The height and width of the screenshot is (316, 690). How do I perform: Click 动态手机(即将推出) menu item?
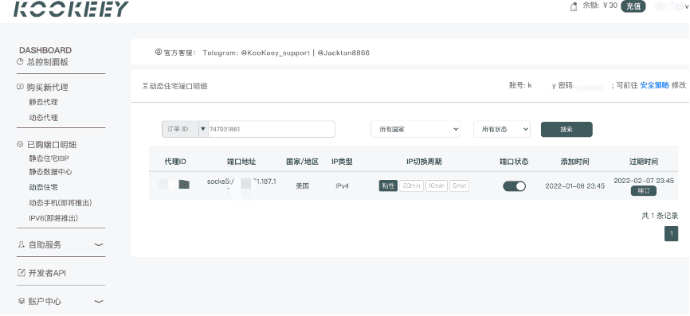[61, 203]
